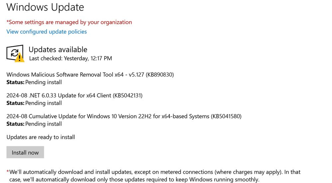Click Pending install status under .NET 6.0.33 Update

43,103
